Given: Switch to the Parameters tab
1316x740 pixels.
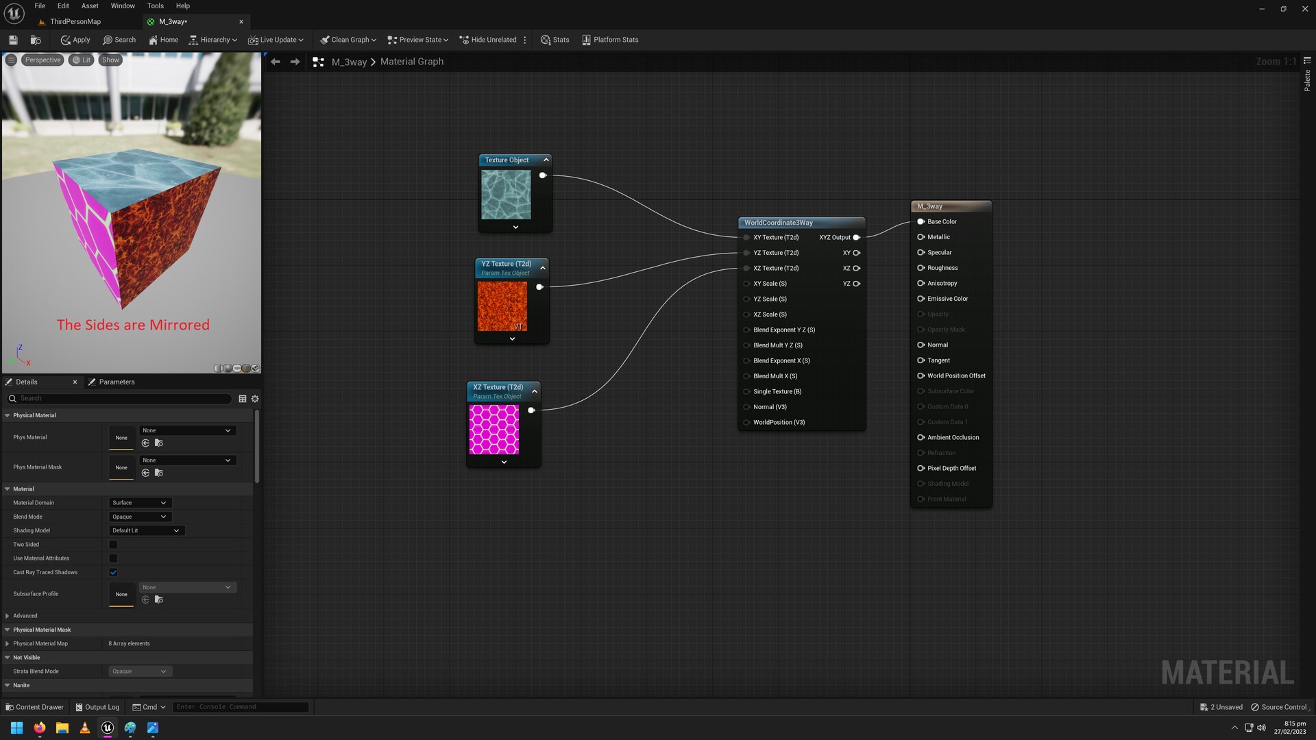Looking at the screenshot, I should (x=117, y=382).
